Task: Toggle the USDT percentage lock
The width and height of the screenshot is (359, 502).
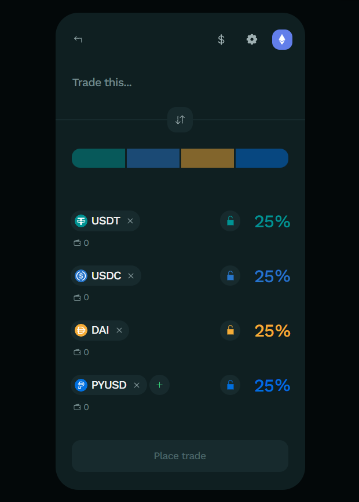Action: [x=230, y=221]
